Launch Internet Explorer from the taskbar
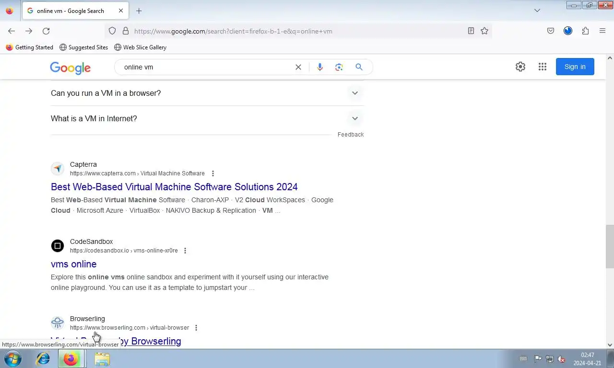The height and width of the screenshot is (368, 614). [x=43, y=358]
